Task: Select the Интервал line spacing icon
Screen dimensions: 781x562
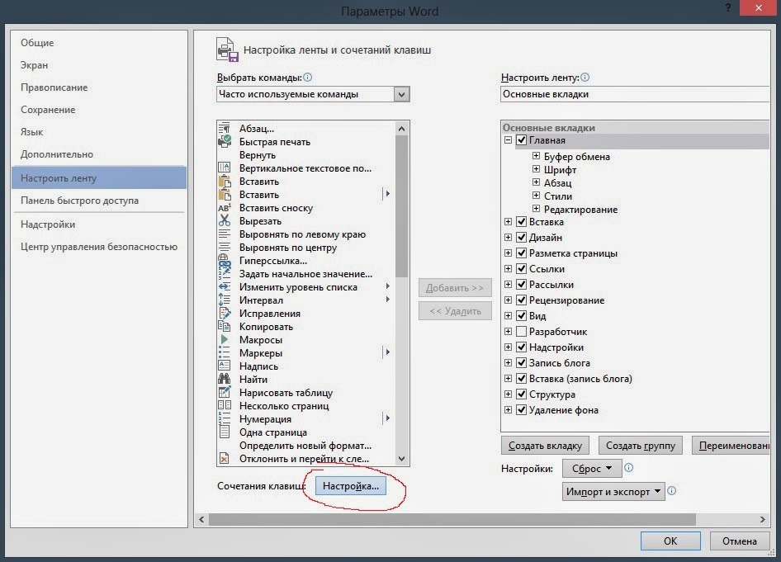Action: point(225,300)
